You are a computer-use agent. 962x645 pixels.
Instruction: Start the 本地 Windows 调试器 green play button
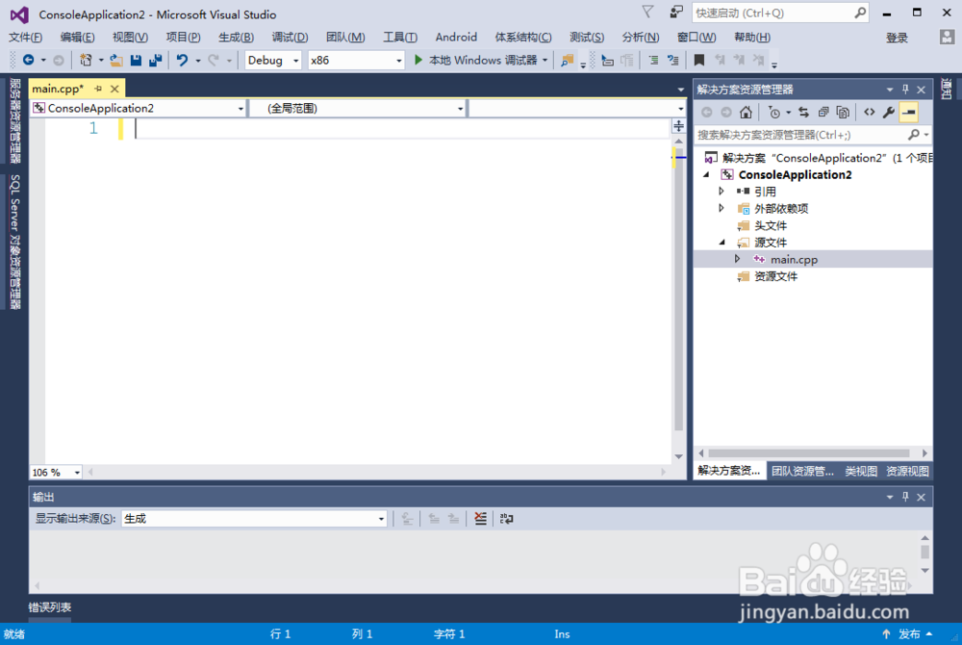pyautogui.click(x=418, y=60)
